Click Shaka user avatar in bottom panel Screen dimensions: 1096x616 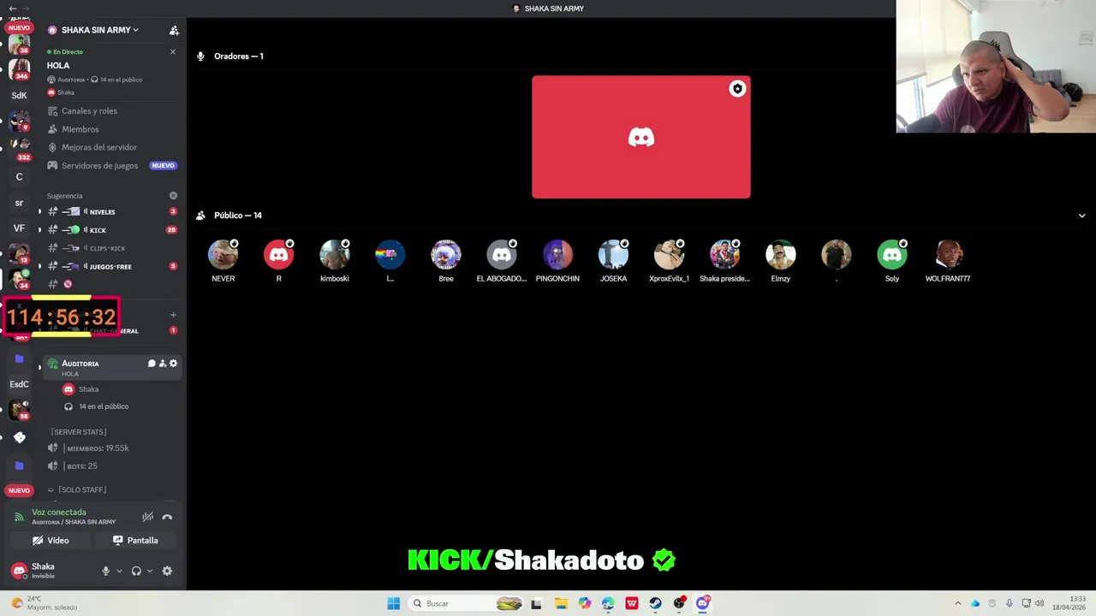tap(19, 571)
